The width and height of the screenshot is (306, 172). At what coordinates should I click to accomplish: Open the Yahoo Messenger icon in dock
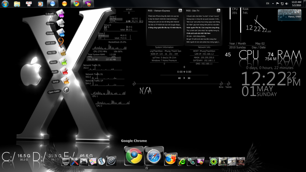coord(200,162)
